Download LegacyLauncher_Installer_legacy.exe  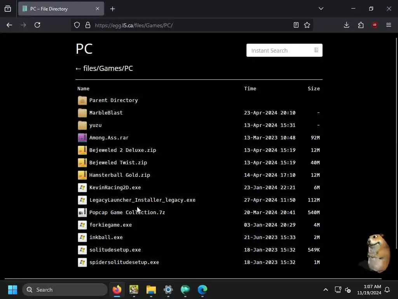[x=142, y=200]
